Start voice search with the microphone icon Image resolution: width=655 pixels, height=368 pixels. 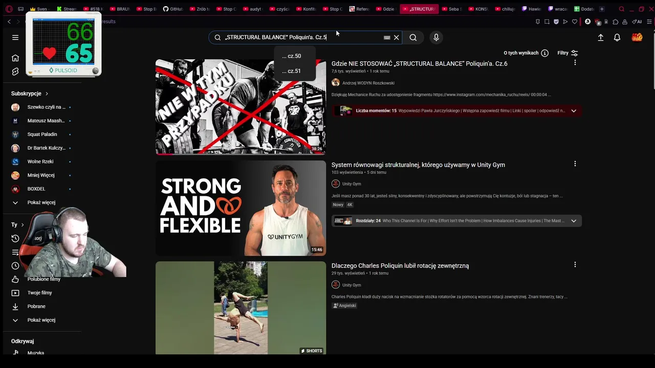436,37
